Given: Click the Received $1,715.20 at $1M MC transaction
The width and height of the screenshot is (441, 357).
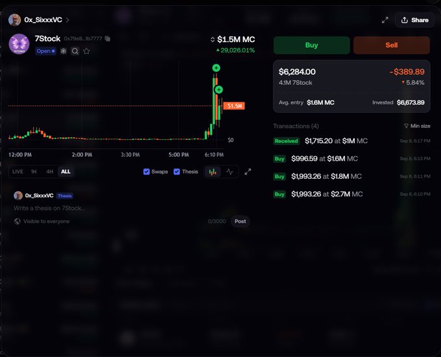Looking at the screenshot, I should point(352,141).
